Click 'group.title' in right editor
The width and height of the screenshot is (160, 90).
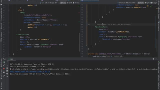[104, 29]
